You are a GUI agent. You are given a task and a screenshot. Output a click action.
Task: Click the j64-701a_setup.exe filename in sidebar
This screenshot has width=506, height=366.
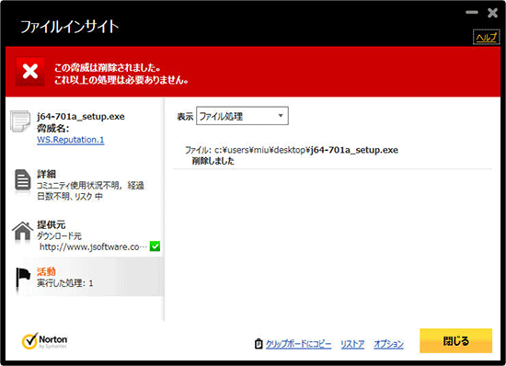pyautogui.click(x=81, y=117)
